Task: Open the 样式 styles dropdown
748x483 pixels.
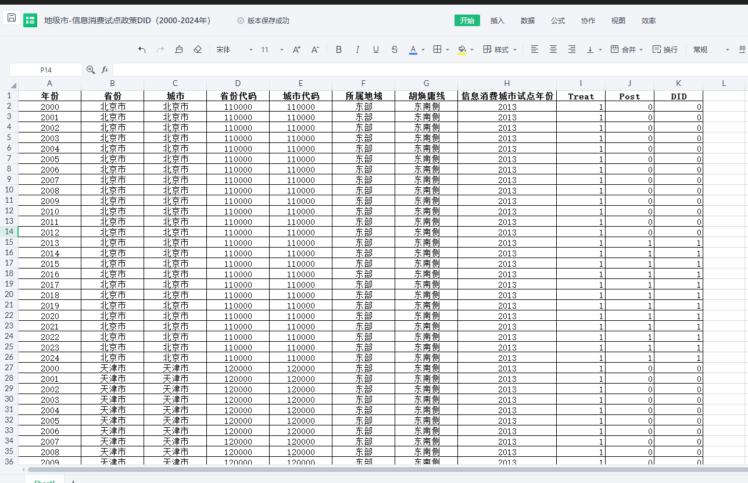Action: click(x=500, y=50)
